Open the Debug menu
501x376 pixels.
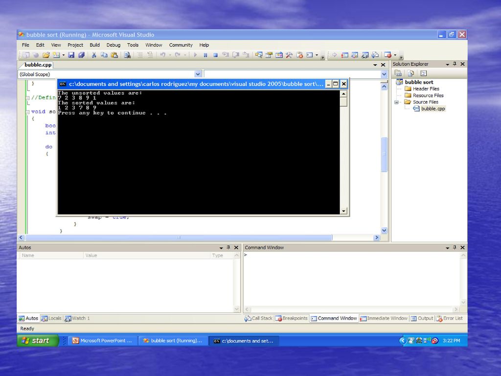pyautogui.click(x=114, y=45)
